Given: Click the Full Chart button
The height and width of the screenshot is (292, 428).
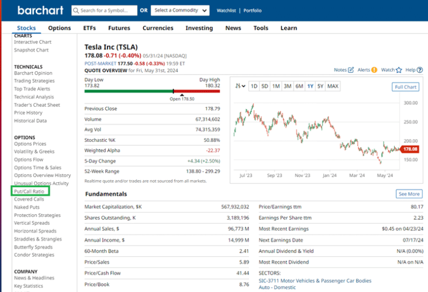Looking at the screenshot, I should pos(405,87).
